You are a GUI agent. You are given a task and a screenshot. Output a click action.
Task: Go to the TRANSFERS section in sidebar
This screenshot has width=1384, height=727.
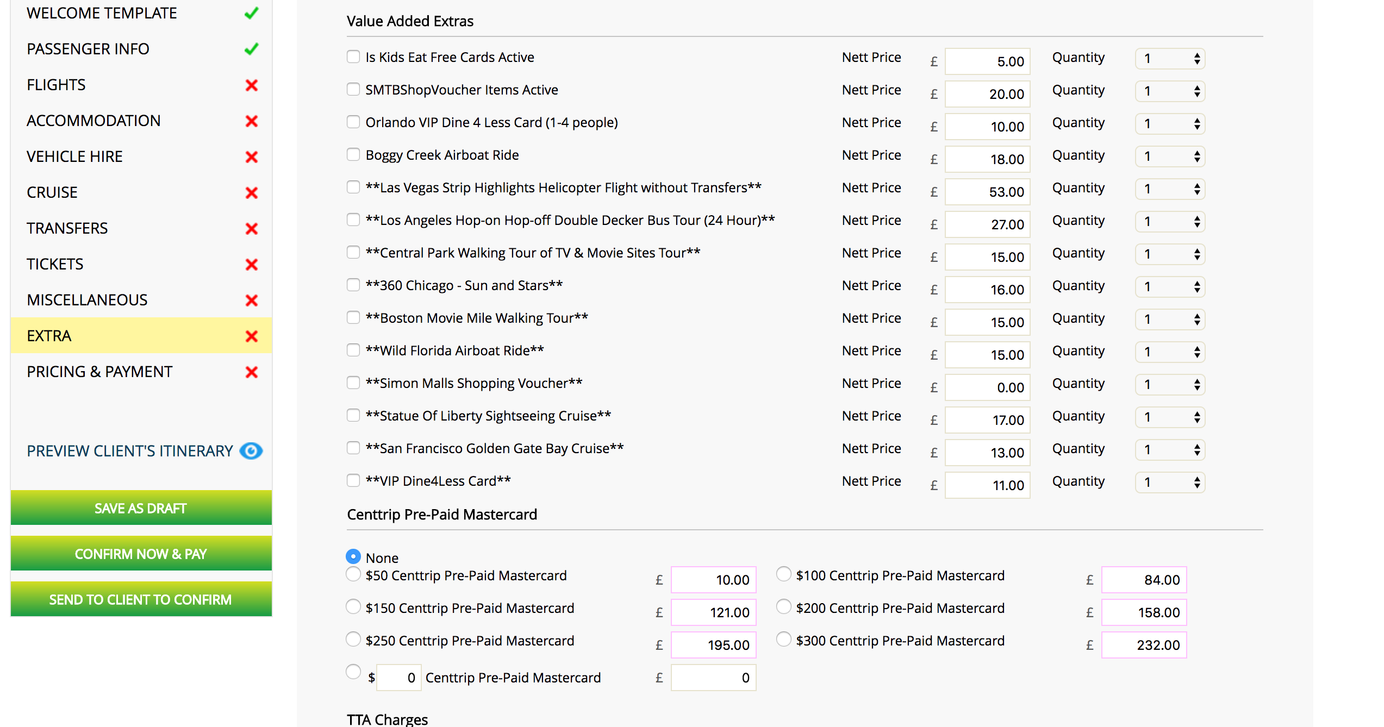click(x=67, y=228)
